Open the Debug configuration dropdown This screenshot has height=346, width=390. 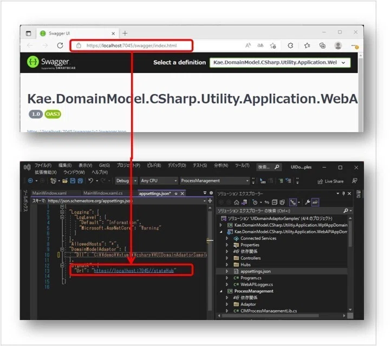(126, 181)
